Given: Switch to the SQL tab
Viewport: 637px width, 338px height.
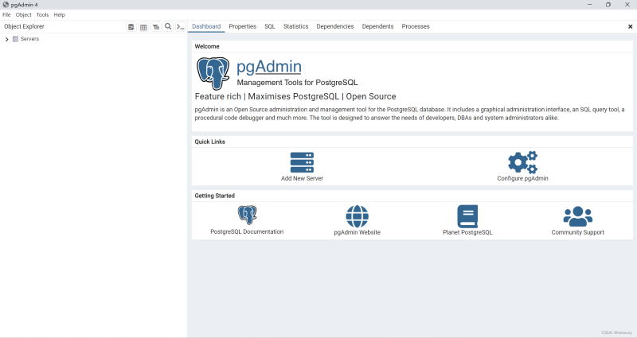Looking at the screenshot, I should [270, 26].
